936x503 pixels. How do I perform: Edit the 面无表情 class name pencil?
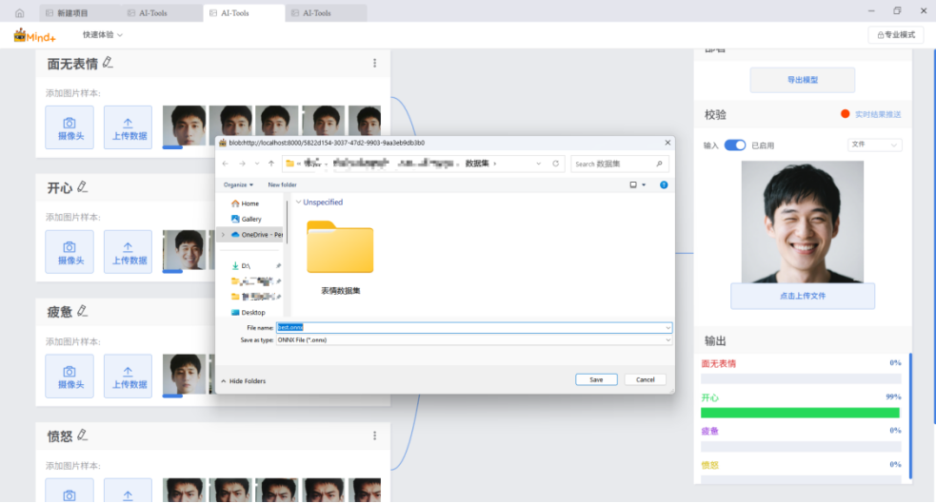click(108, 63)
